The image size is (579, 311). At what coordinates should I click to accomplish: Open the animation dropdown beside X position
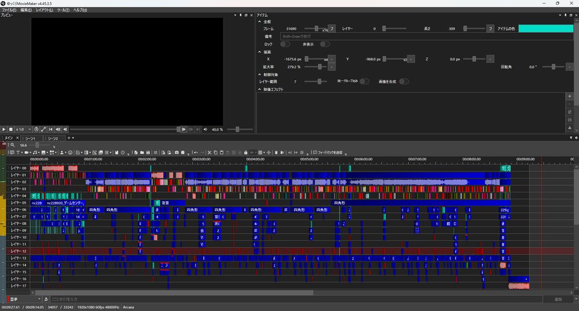coord(332,59)
